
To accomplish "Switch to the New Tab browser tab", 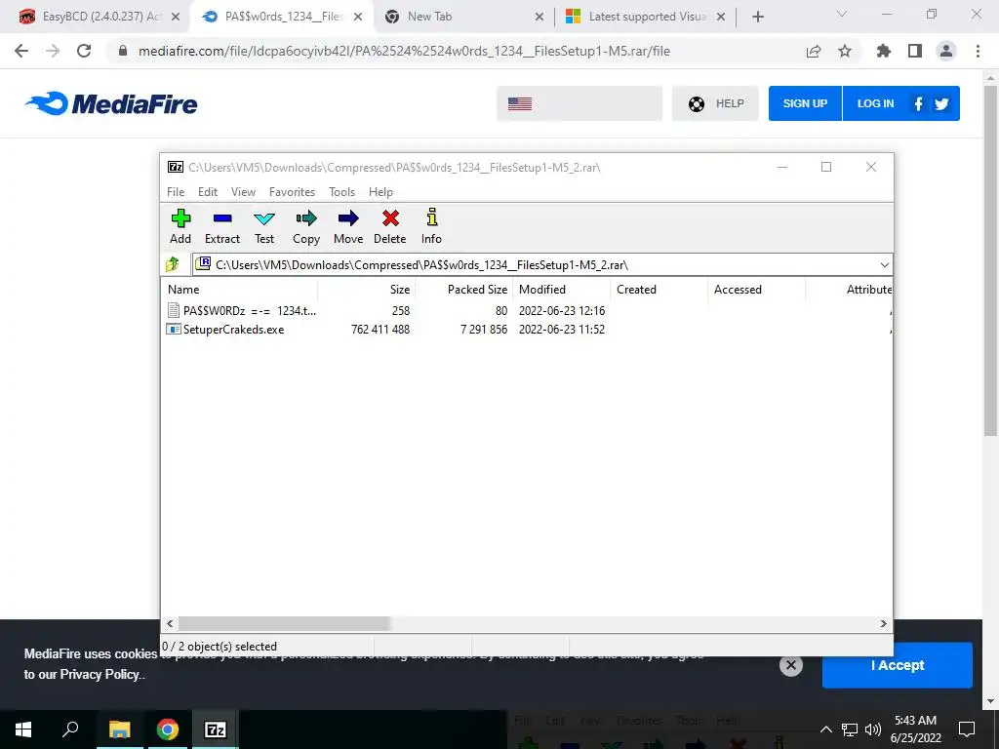I will [x=465, y=17].
